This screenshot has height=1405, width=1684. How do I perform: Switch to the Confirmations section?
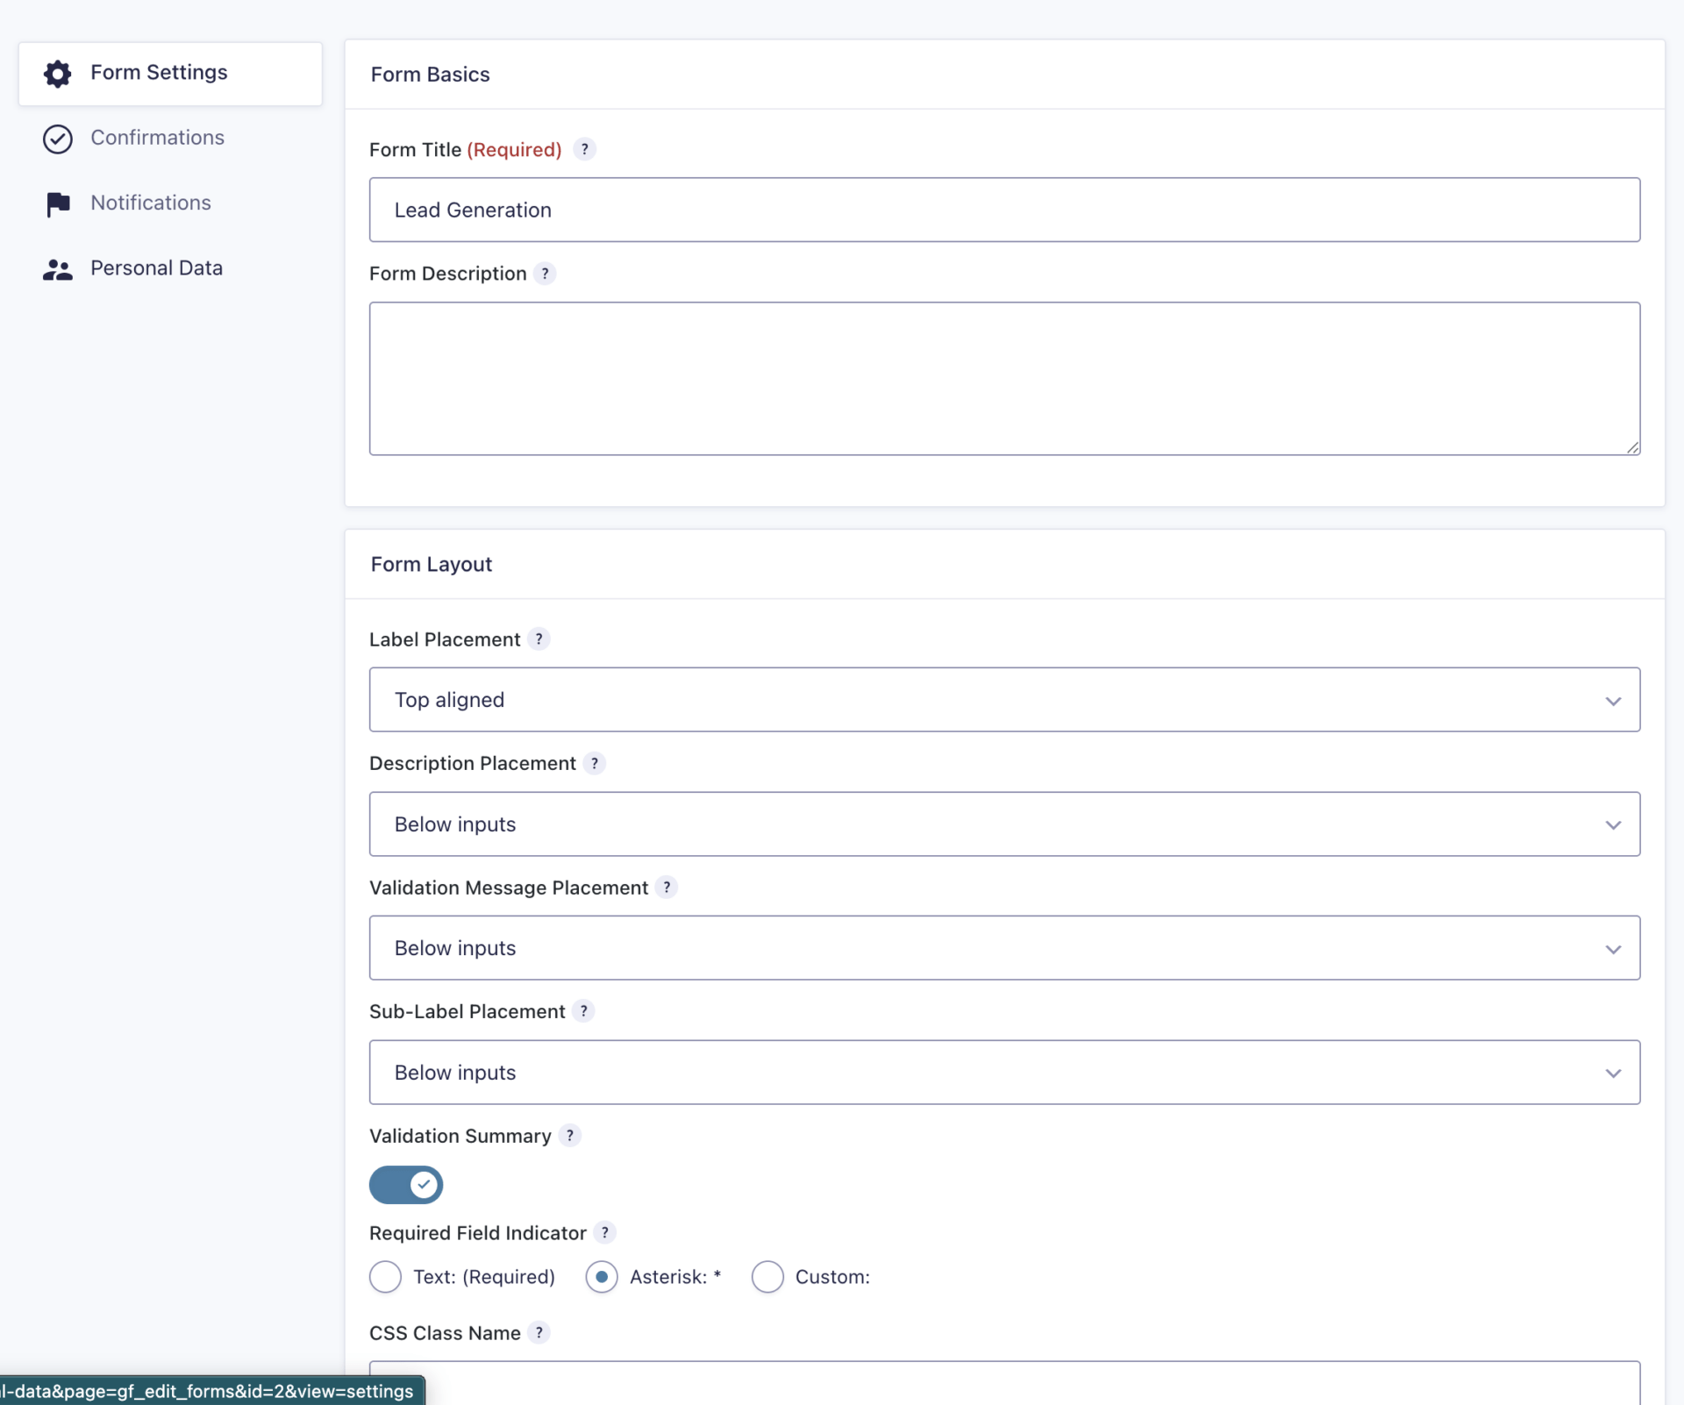pyautogui.click(x=157, y=138)
